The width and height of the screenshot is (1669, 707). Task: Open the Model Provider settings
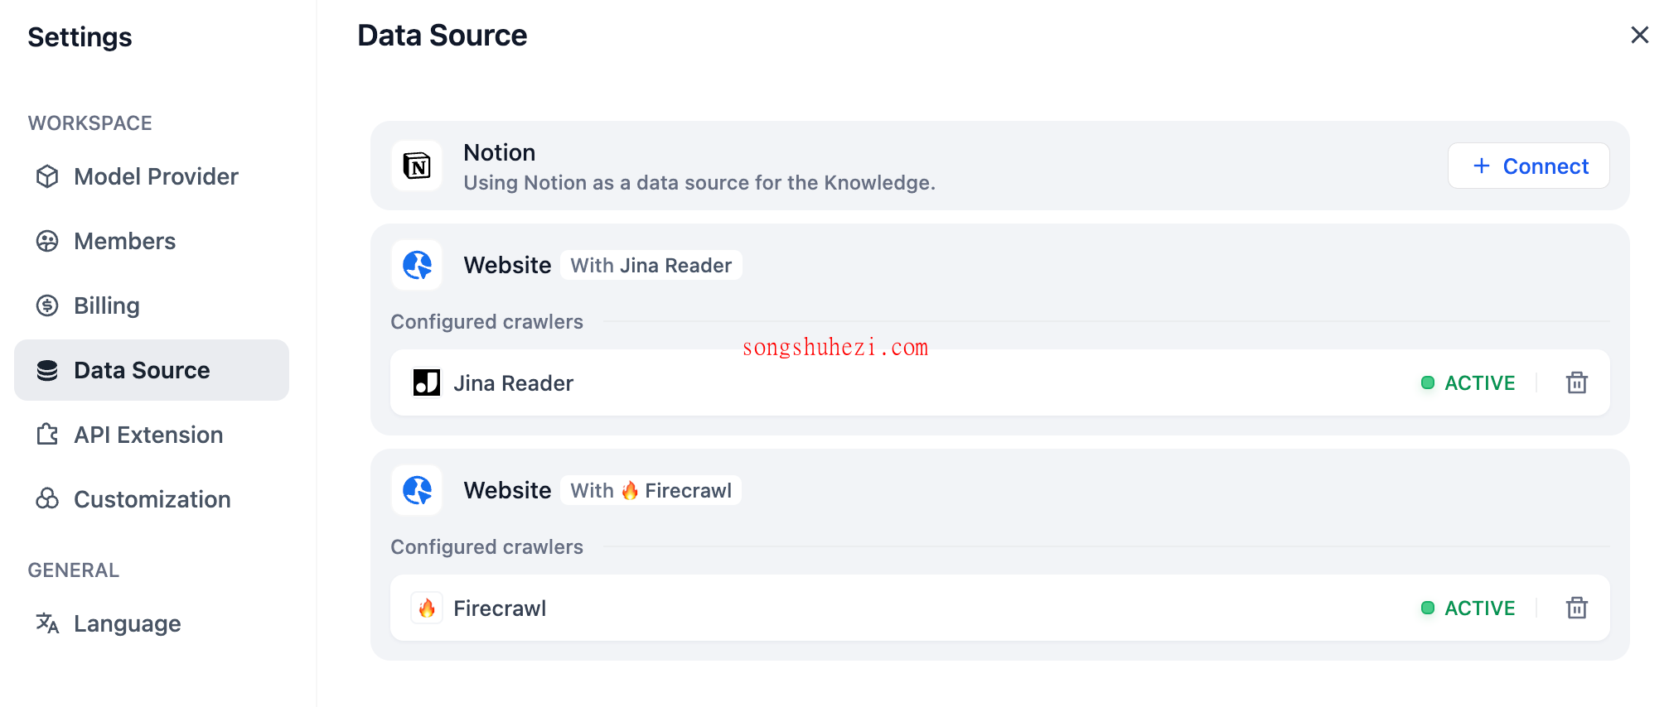pos(152,176)
